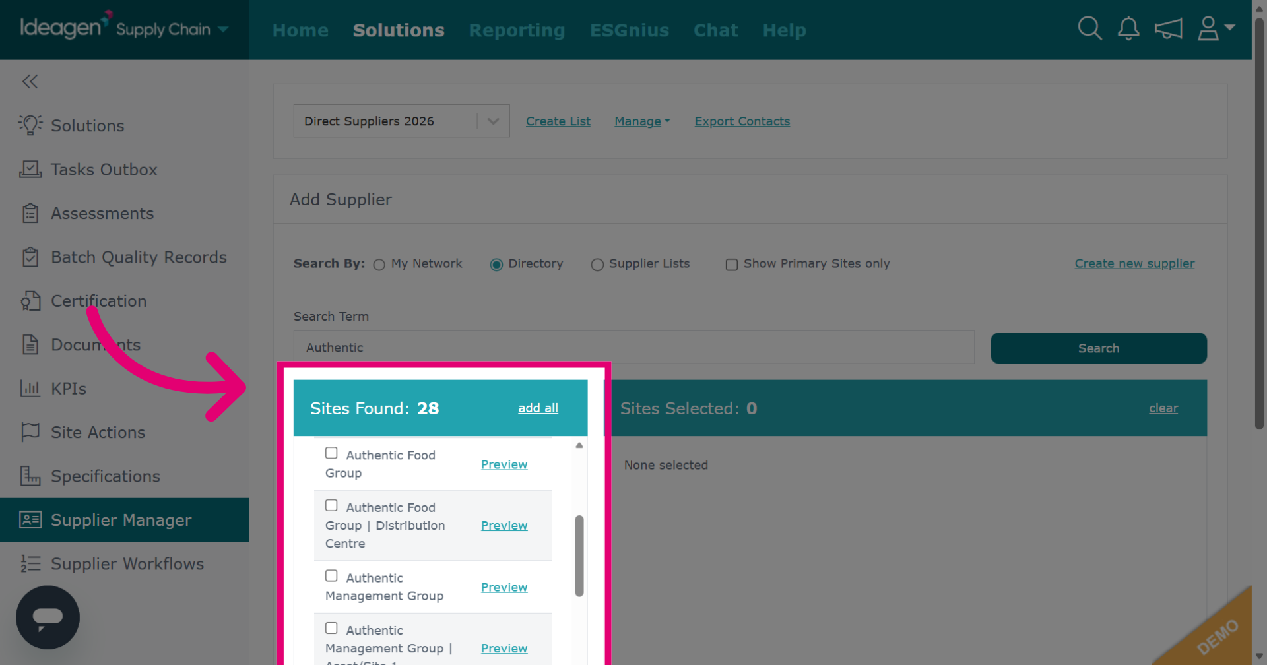Click Export Contacts link

click(x=742, y=121)
